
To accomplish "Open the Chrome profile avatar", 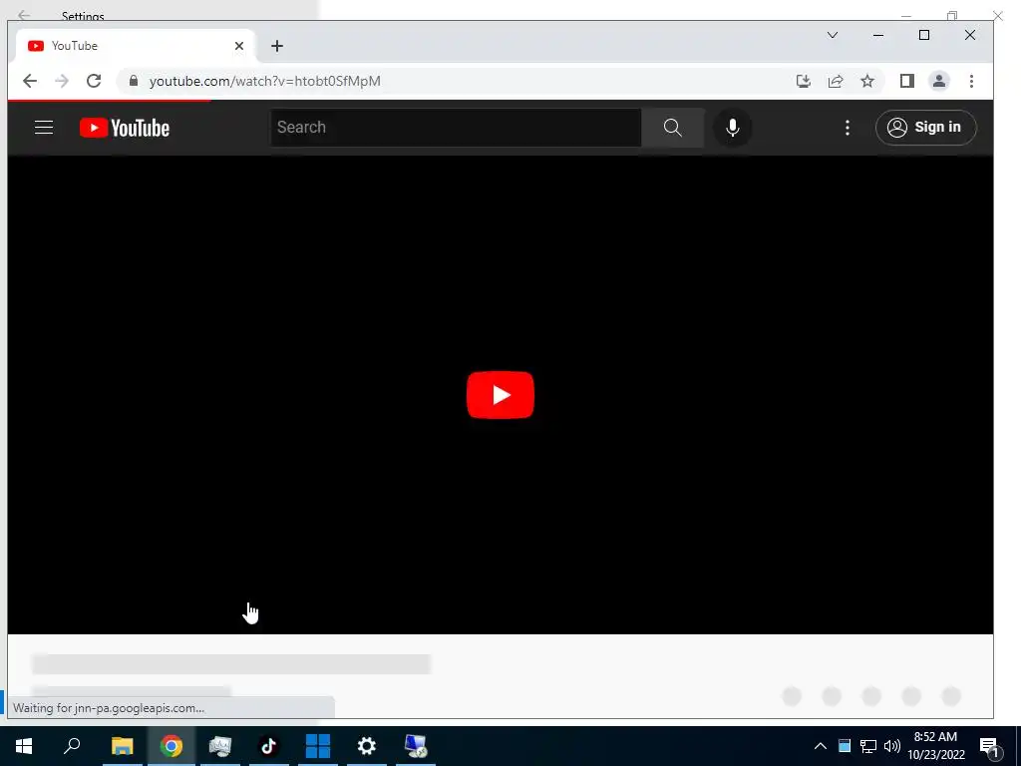I will 939,81.
